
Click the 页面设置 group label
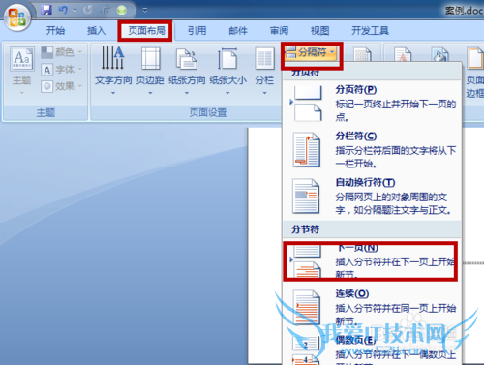coord(208,112)
